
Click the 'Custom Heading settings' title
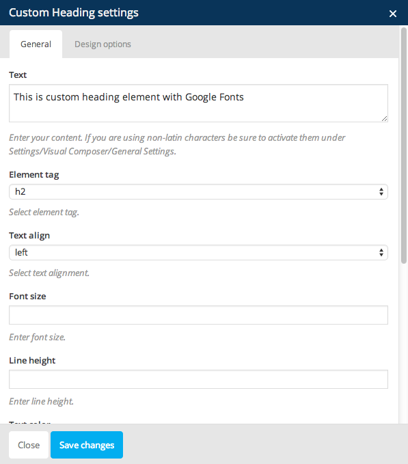coord(74,13)
